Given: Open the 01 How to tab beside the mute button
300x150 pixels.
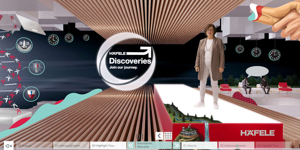Looking at the screenshot, I should point(34,145).
